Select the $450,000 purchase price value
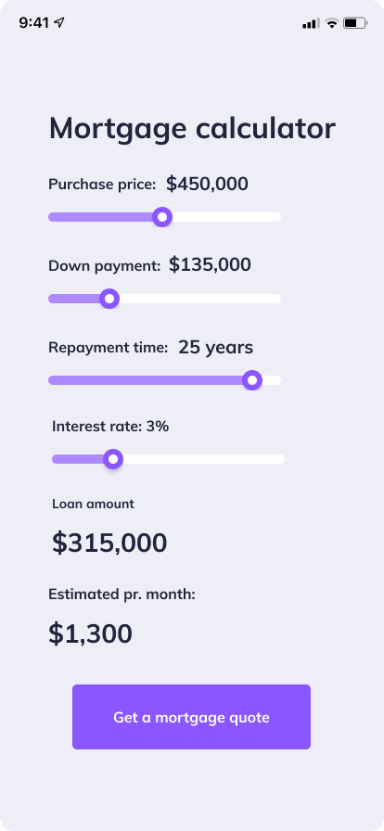Viewport: 384px width, 831px height. tap(207, 184)
